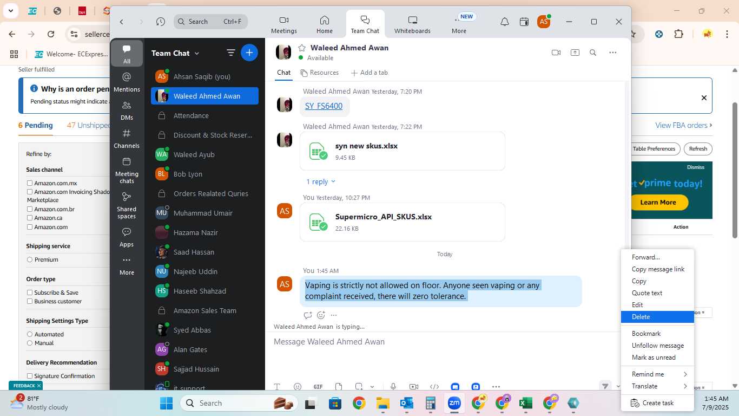
Task: Open Shared spaces in the sidebar
Action: 127,205
